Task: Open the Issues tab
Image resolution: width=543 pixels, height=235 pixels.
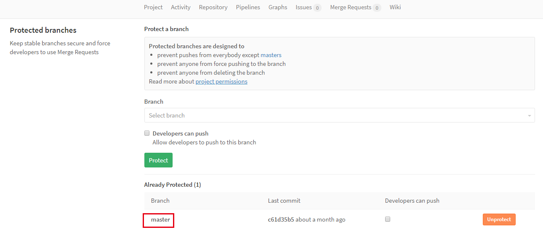Action: pyautogui.click(x=303, y=7)
